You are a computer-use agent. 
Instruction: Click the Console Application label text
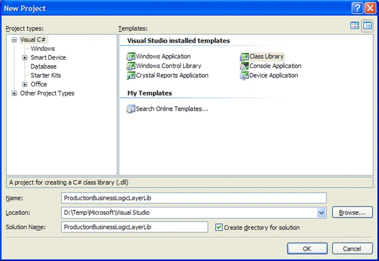(x=275, y=66)
